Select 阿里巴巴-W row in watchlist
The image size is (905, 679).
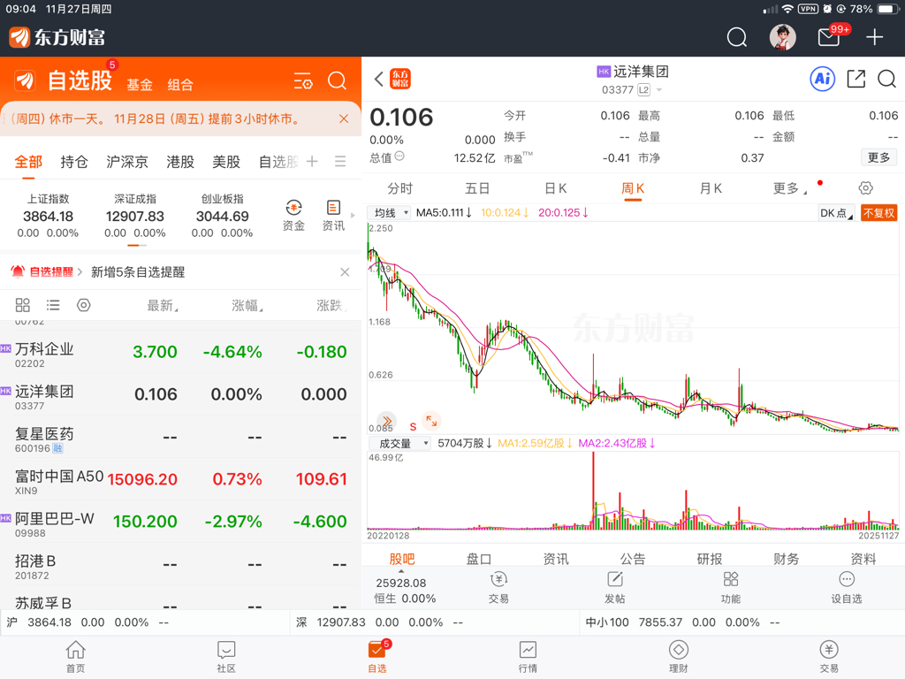(180, 522)
